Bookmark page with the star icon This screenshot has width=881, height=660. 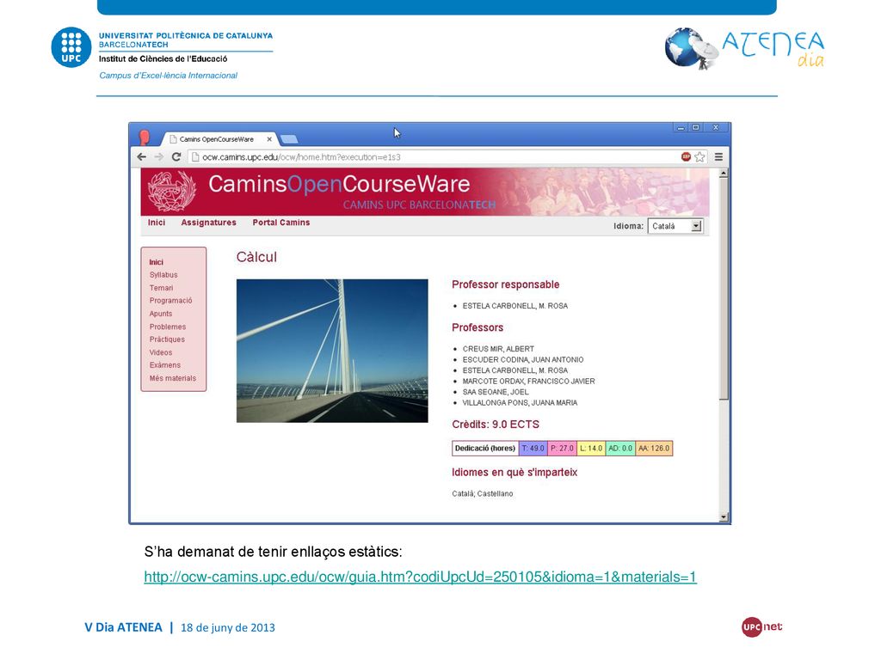click(x=699, y=157)
